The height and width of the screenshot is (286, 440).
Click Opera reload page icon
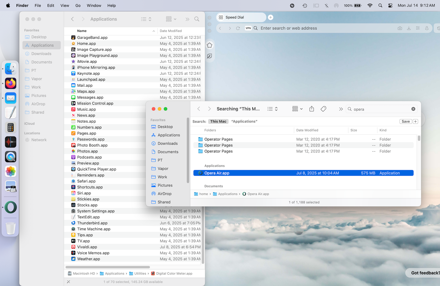pyautogui.click(x=238, y=28)
